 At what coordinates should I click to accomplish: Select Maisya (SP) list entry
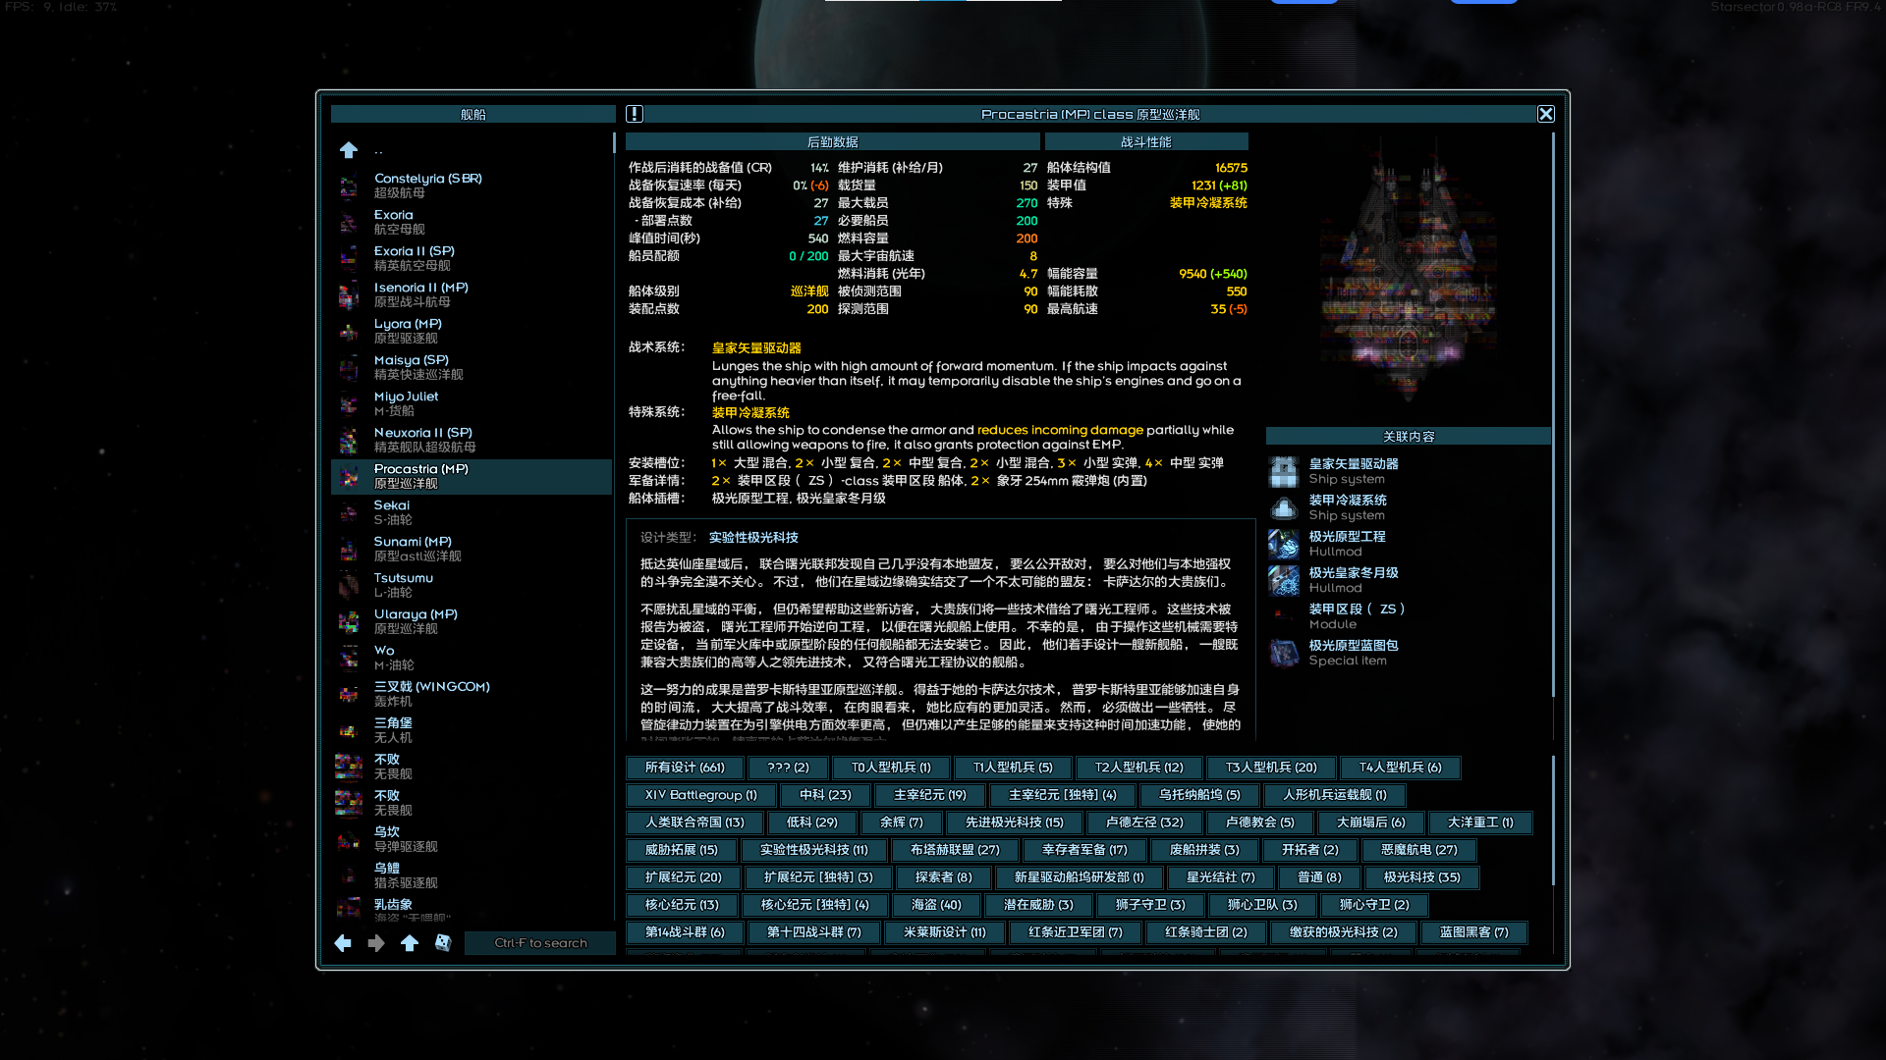pos(471,368)
